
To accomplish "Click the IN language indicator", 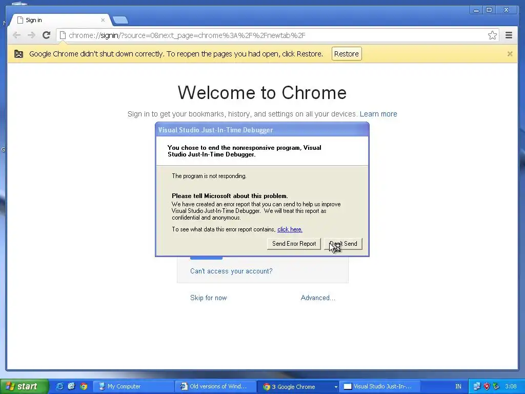I will click(458, 386).
